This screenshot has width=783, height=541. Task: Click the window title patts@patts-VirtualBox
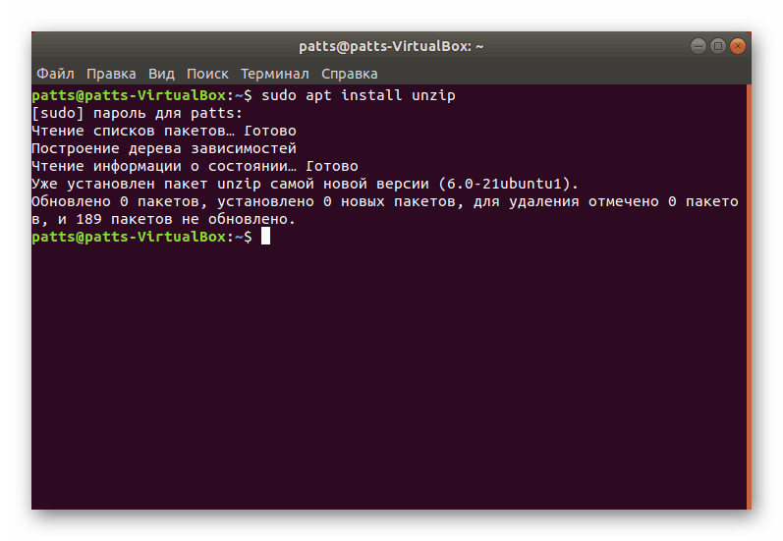(x=391, y=46)
